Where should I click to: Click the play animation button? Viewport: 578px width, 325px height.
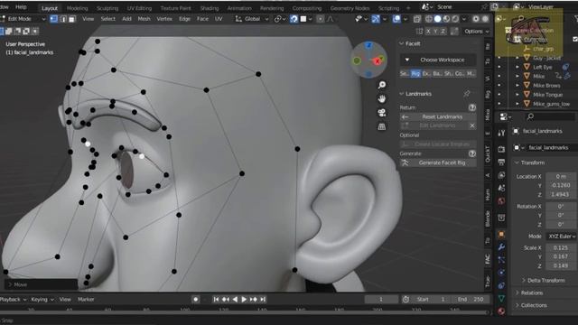244,299
